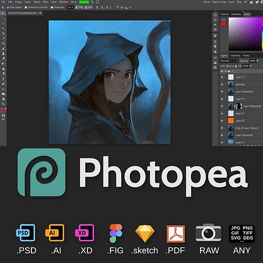Image resolution: width=263 pixels, height=263 pixels.
Task: Open the Image menu
Action: tap(18, 2)
